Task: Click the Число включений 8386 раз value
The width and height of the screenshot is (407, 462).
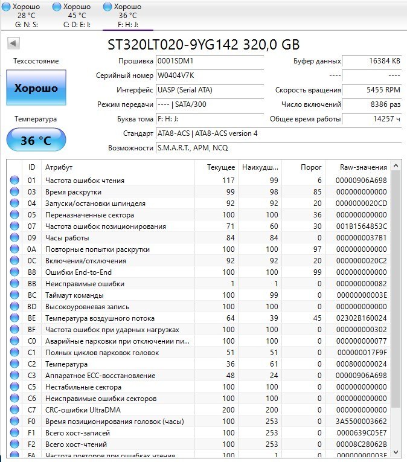Action: pyautogui.click(x=371, y=104)
